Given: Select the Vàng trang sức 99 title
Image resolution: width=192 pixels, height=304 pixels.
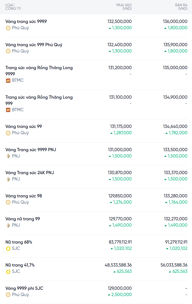Looking at the screenshot, I should (x=24, y=127).
